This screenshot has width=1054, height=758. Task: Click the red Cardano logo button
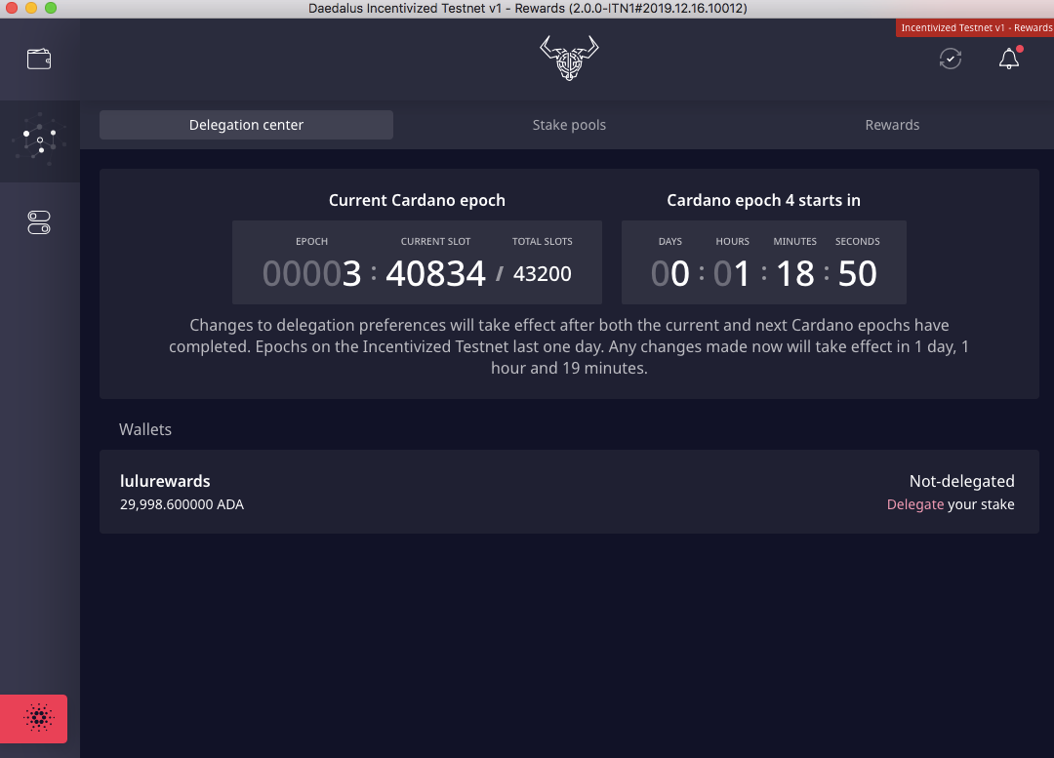(x=33, y=718)
